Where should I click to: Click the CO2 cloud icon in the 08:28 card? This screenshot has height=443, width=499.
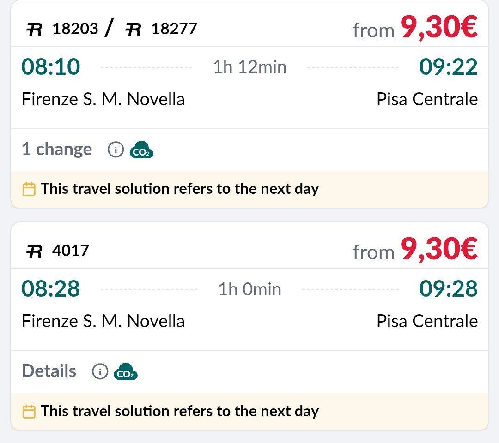click(x=126, y=372)
